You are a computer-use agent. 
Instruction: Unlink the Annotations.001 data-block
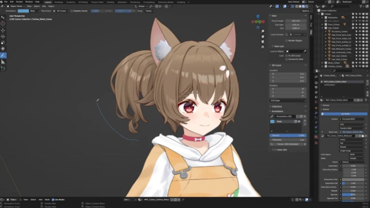pos(305,117)
